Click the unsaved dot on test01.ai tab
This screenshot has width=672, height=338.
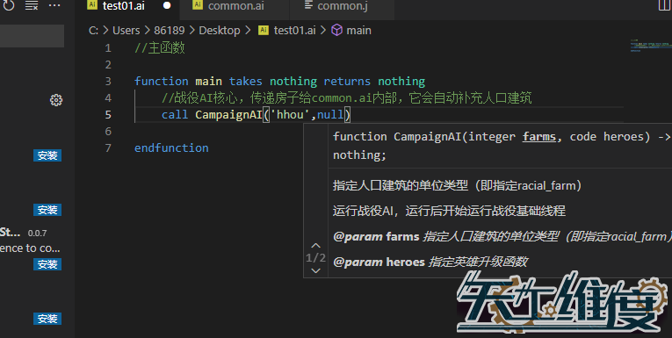[167, 5]
